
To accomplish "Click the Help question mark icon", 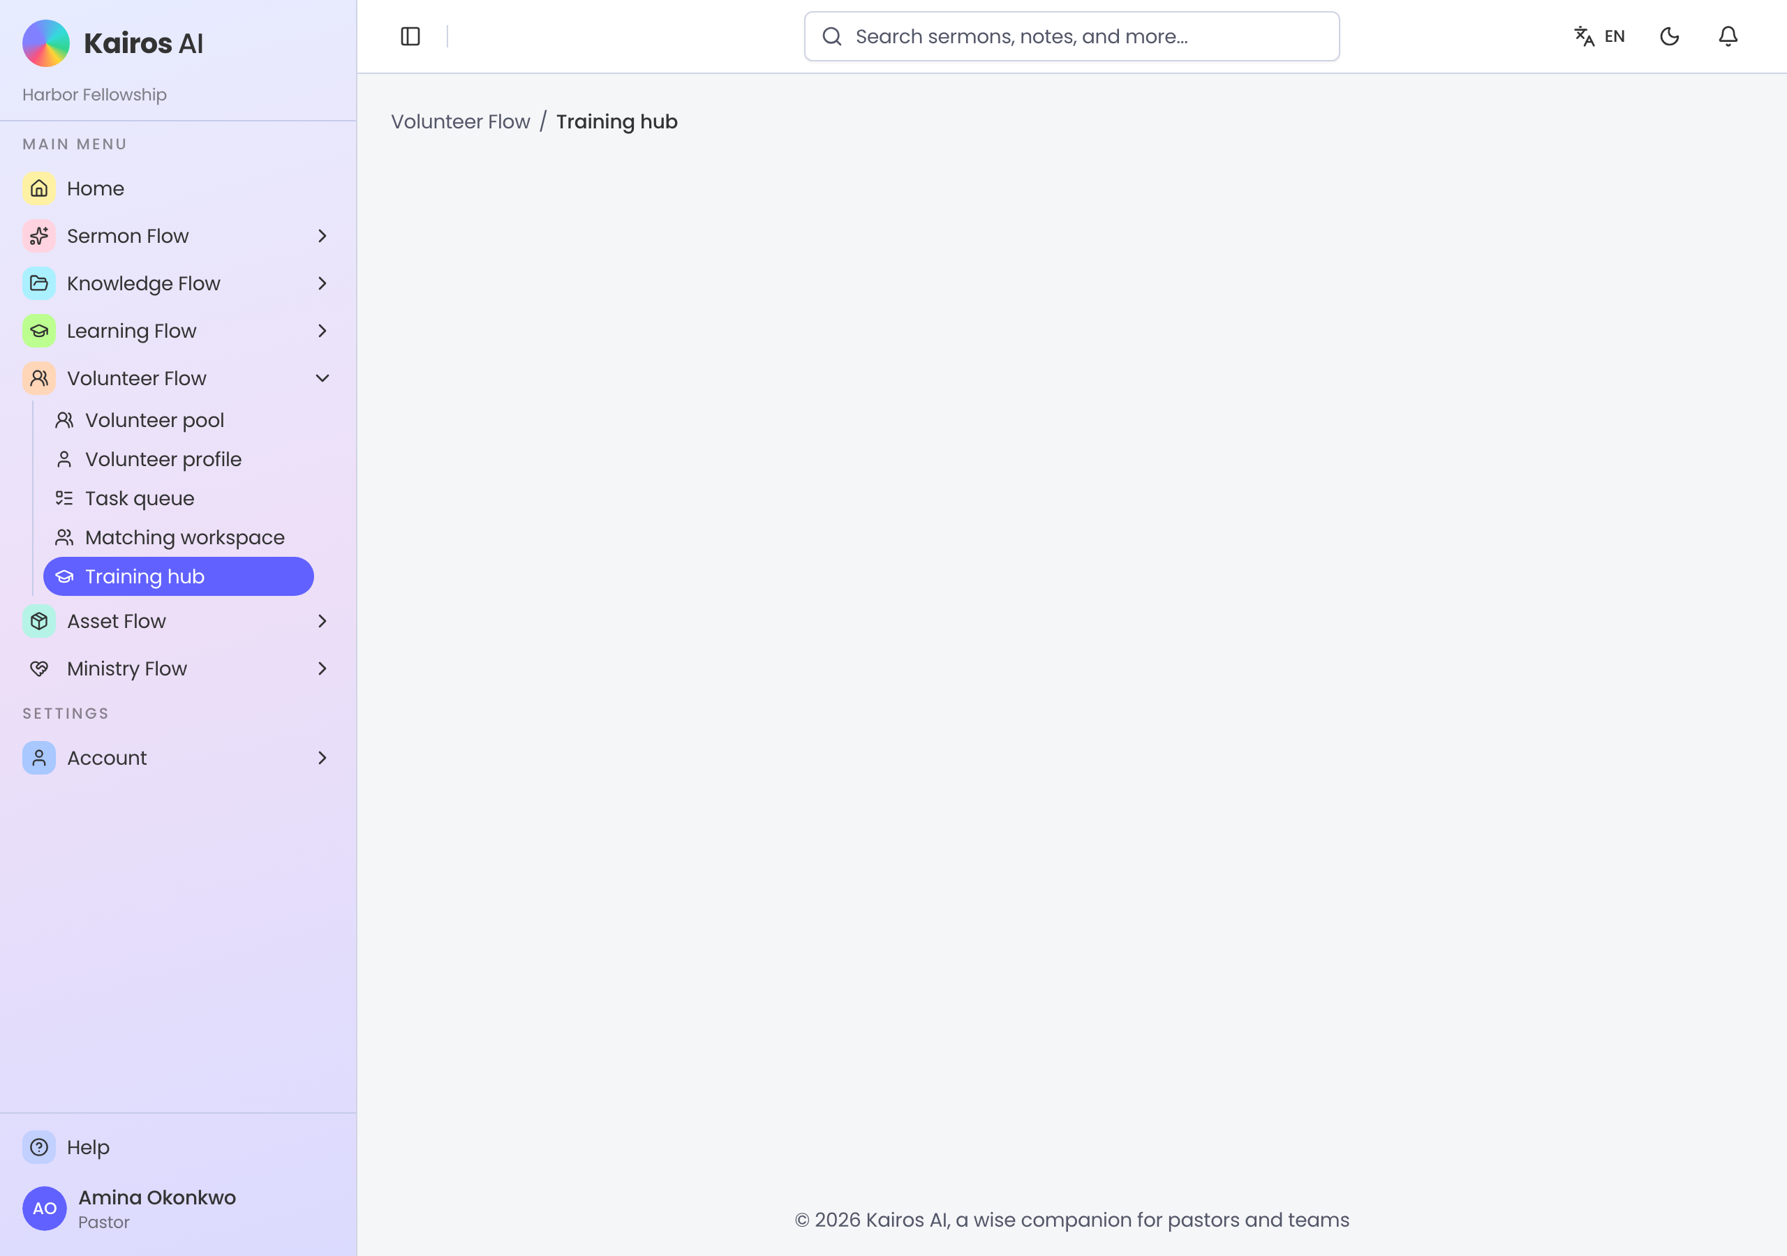I will 39,1147.
